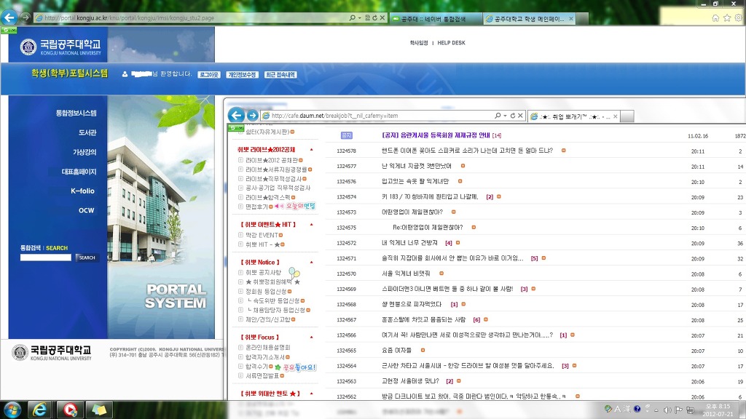Viewport: 746px width, 419px height.
Task: Open a new tab in the Daum cafe window
Action: click(x=627, y=116)
